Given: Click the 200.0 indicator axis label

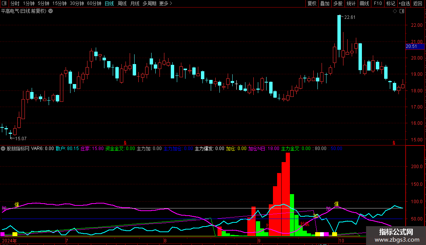Looking at the screenshot, I should [417, 166].
